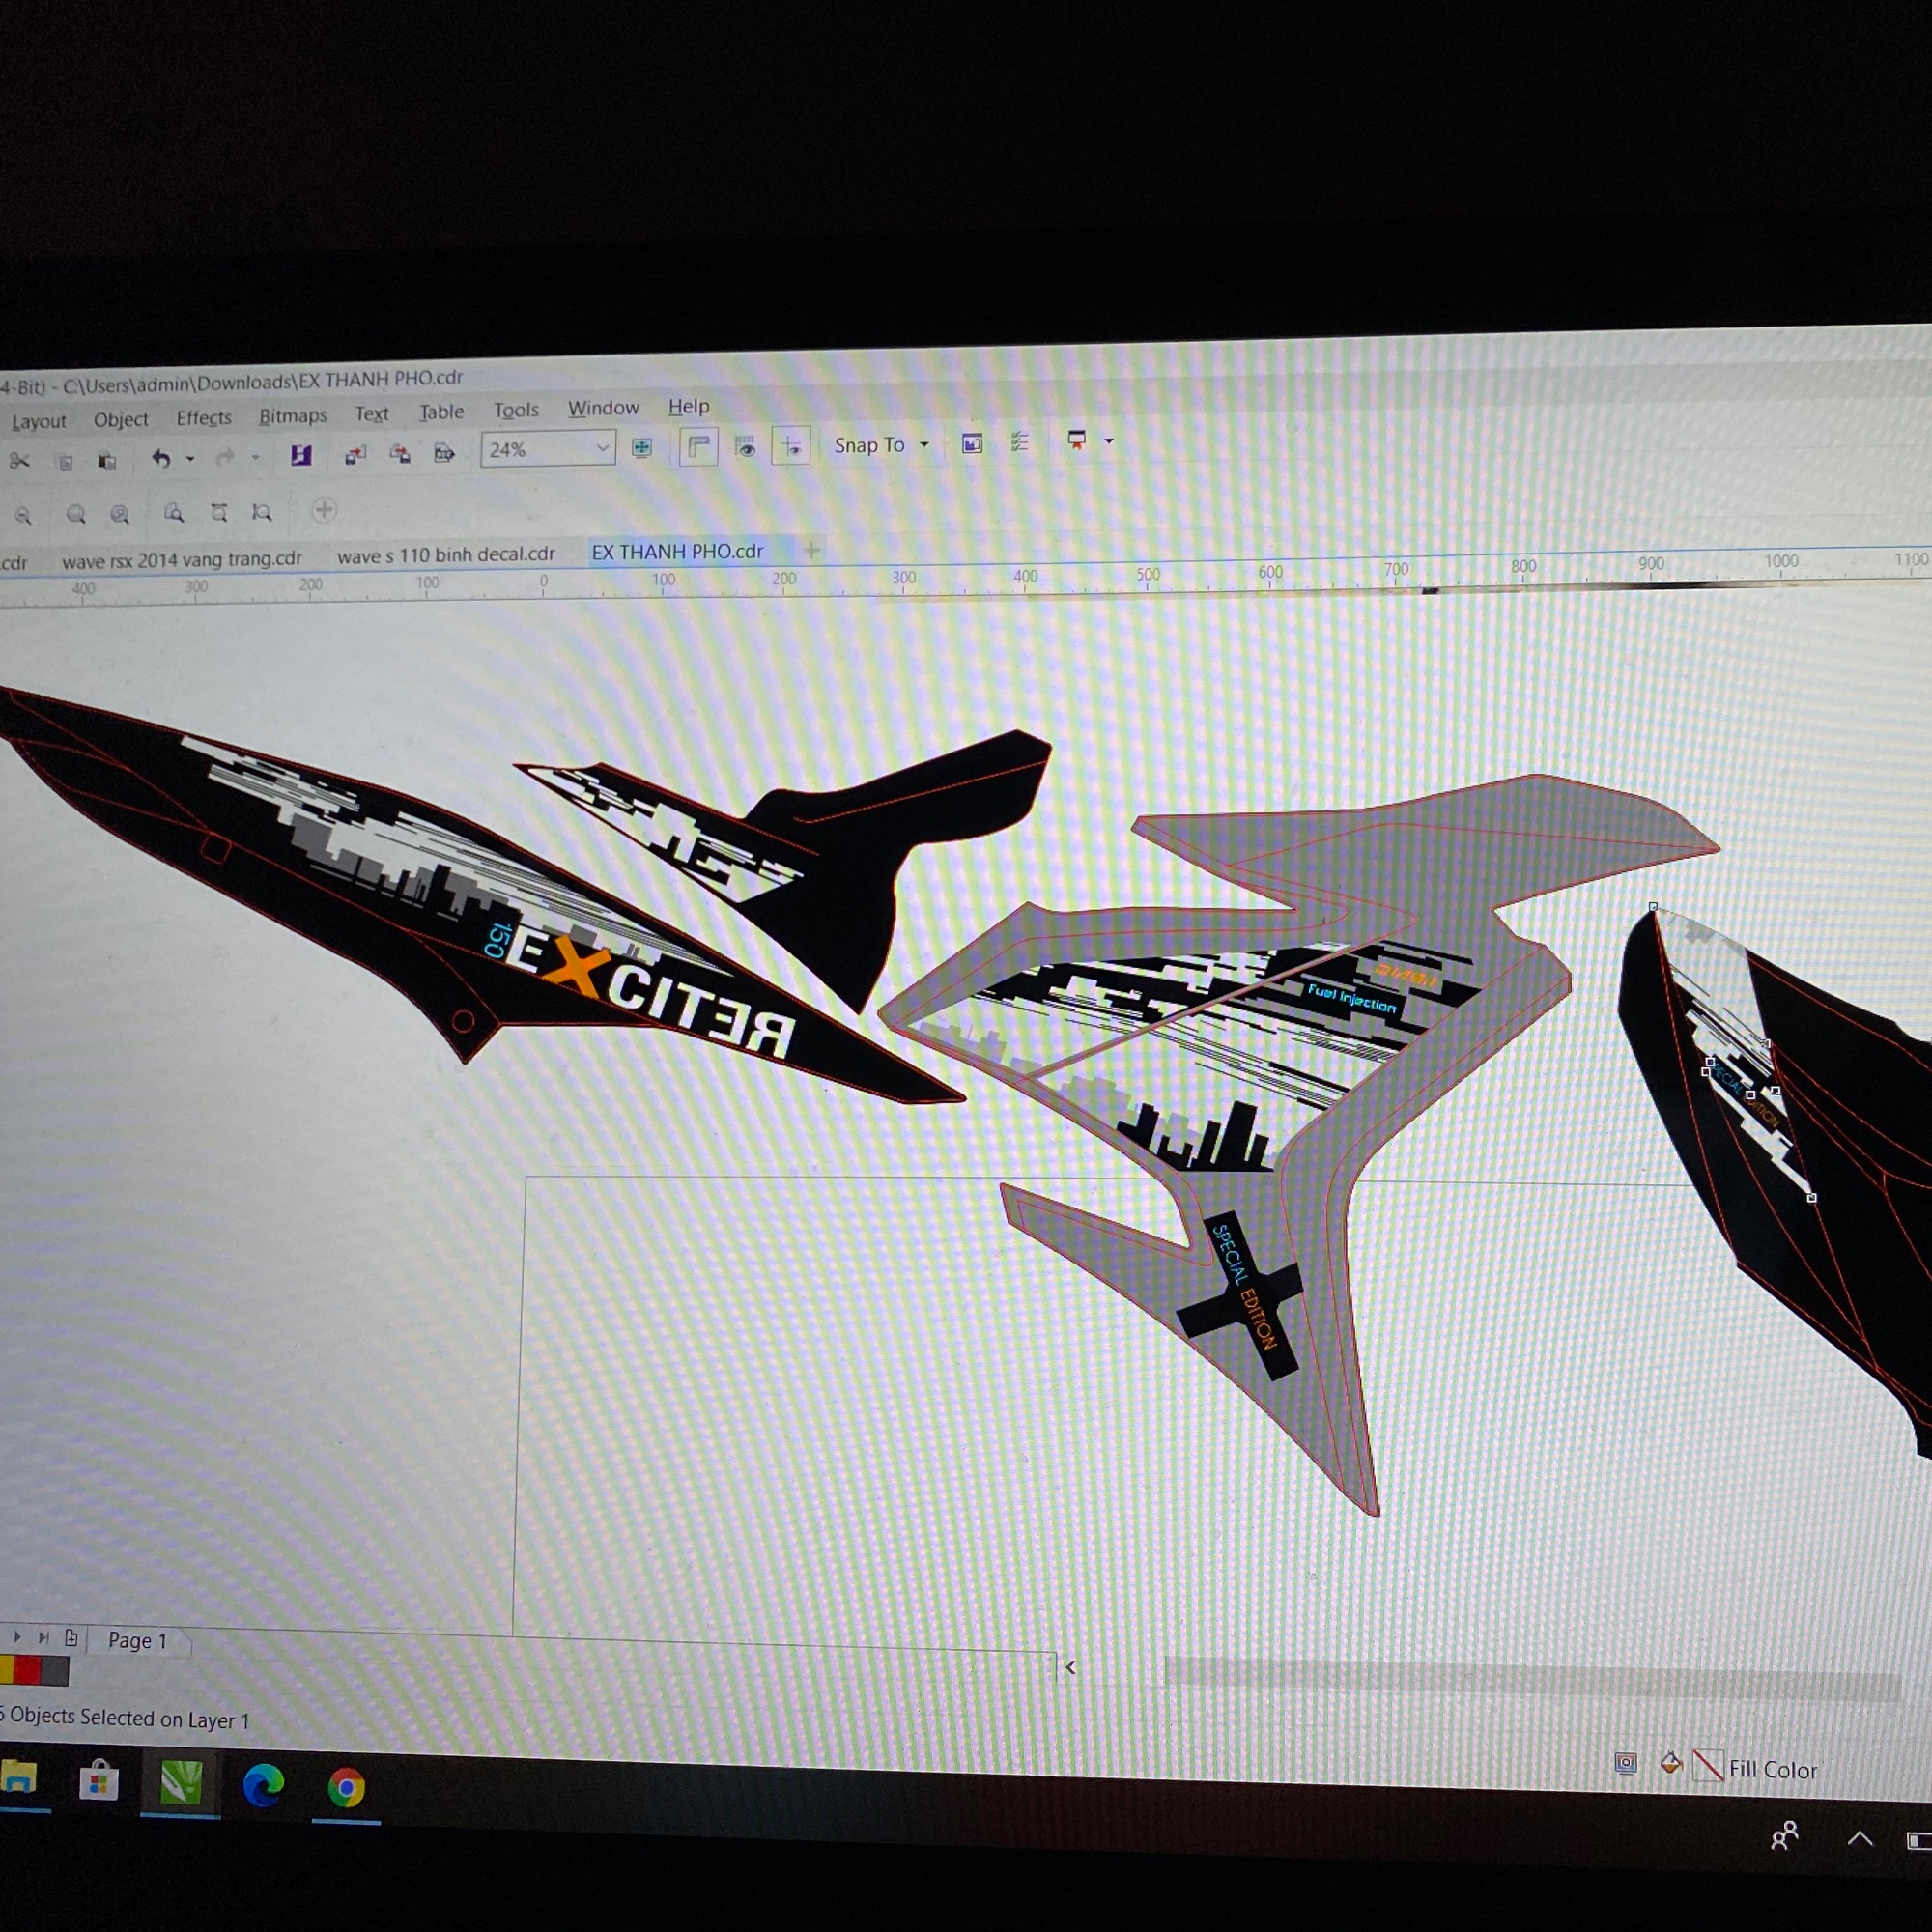Open the Window menu
Image resolution: width=1932 pixels, height=1932 pixels.
click(603, 407)
